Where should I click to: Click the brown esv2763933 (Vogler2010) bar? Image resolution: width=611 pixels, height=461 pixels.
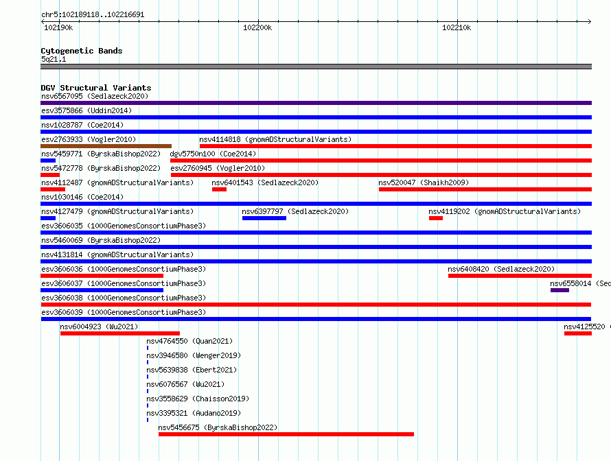106,146
